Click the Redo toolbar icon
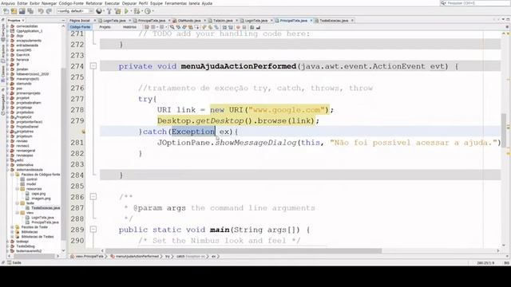This screenshot has height=287, width=511. [49, 11]
